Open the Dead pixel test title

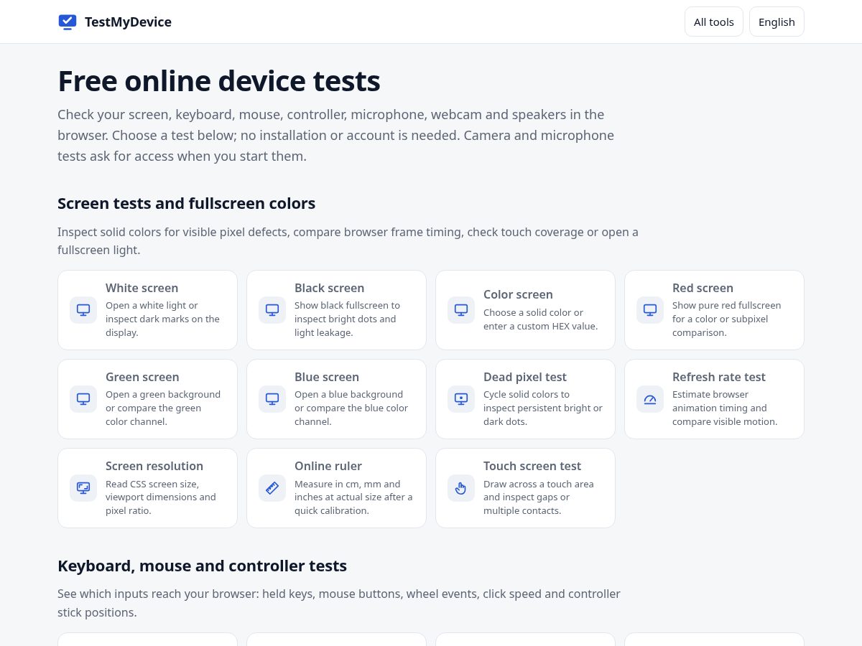(525, 377)
